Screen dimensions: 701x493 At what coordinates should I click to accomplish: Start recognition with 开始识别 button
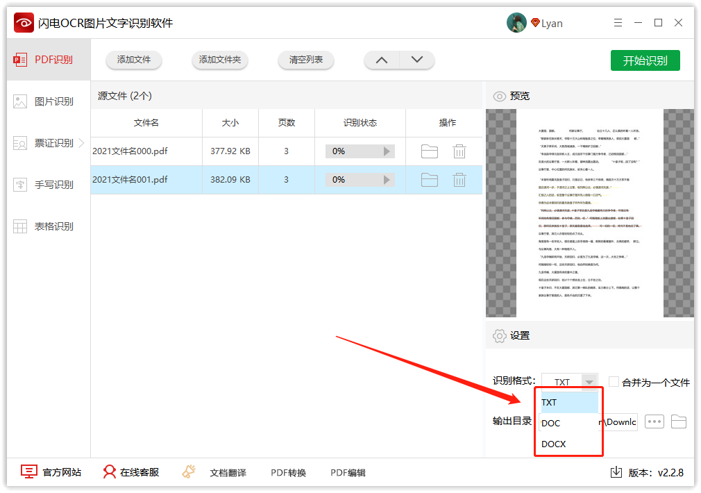coord(645,60)
